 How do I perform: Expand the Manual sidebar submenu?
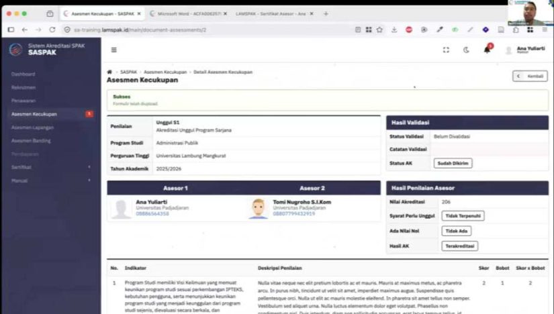tap(51, 180)
